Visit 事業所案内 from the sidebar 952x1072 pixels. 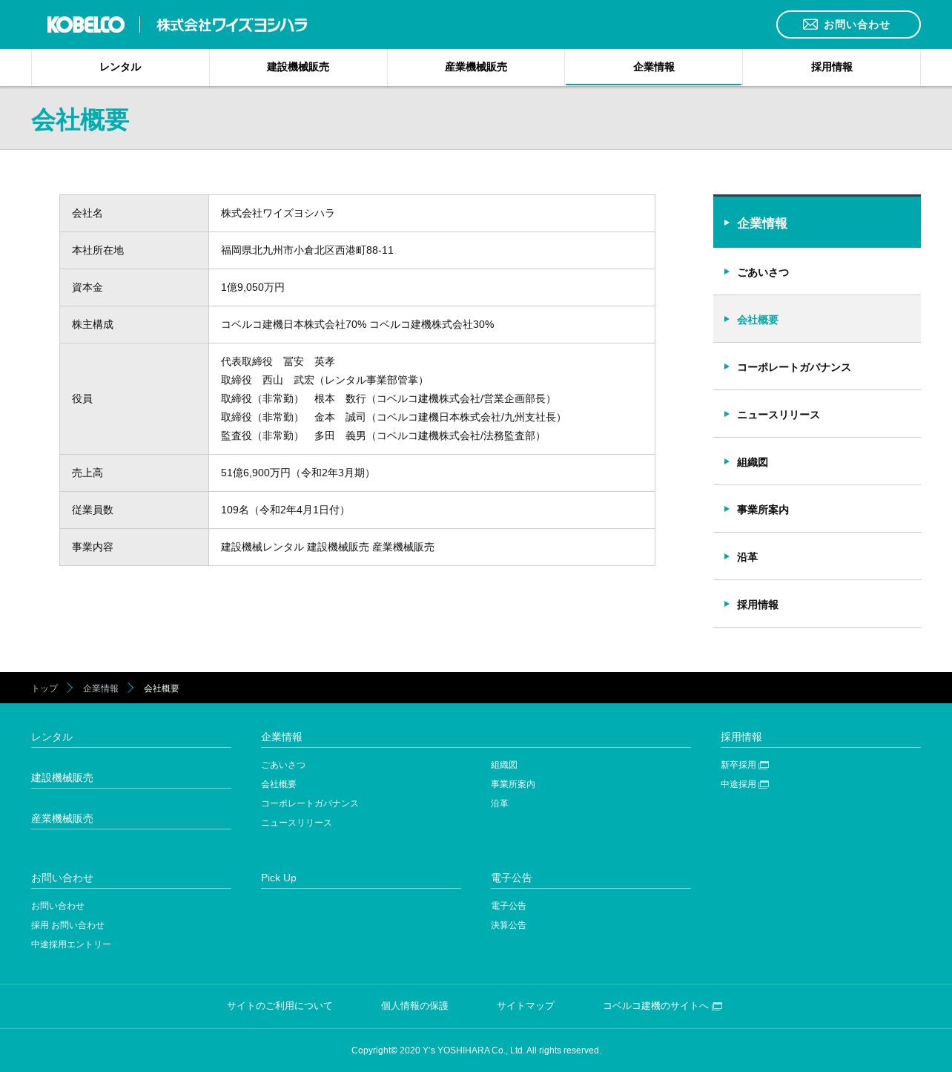pos(817,510)
